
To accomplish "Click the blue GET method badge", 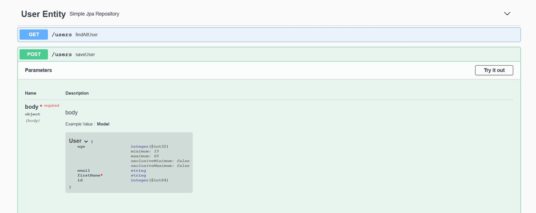I will [x=34, y=34].
